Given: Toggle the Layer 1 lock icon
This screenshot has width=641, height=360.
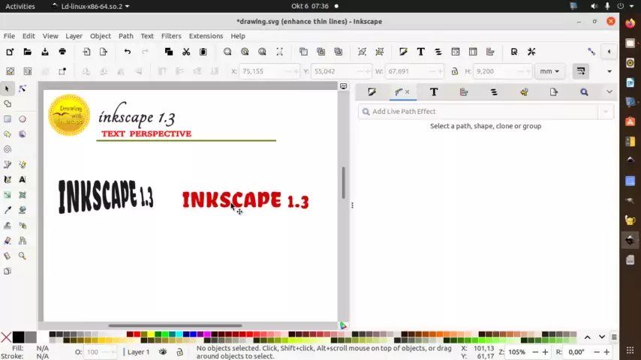Looking at the screenshot, I should point(180,352).
